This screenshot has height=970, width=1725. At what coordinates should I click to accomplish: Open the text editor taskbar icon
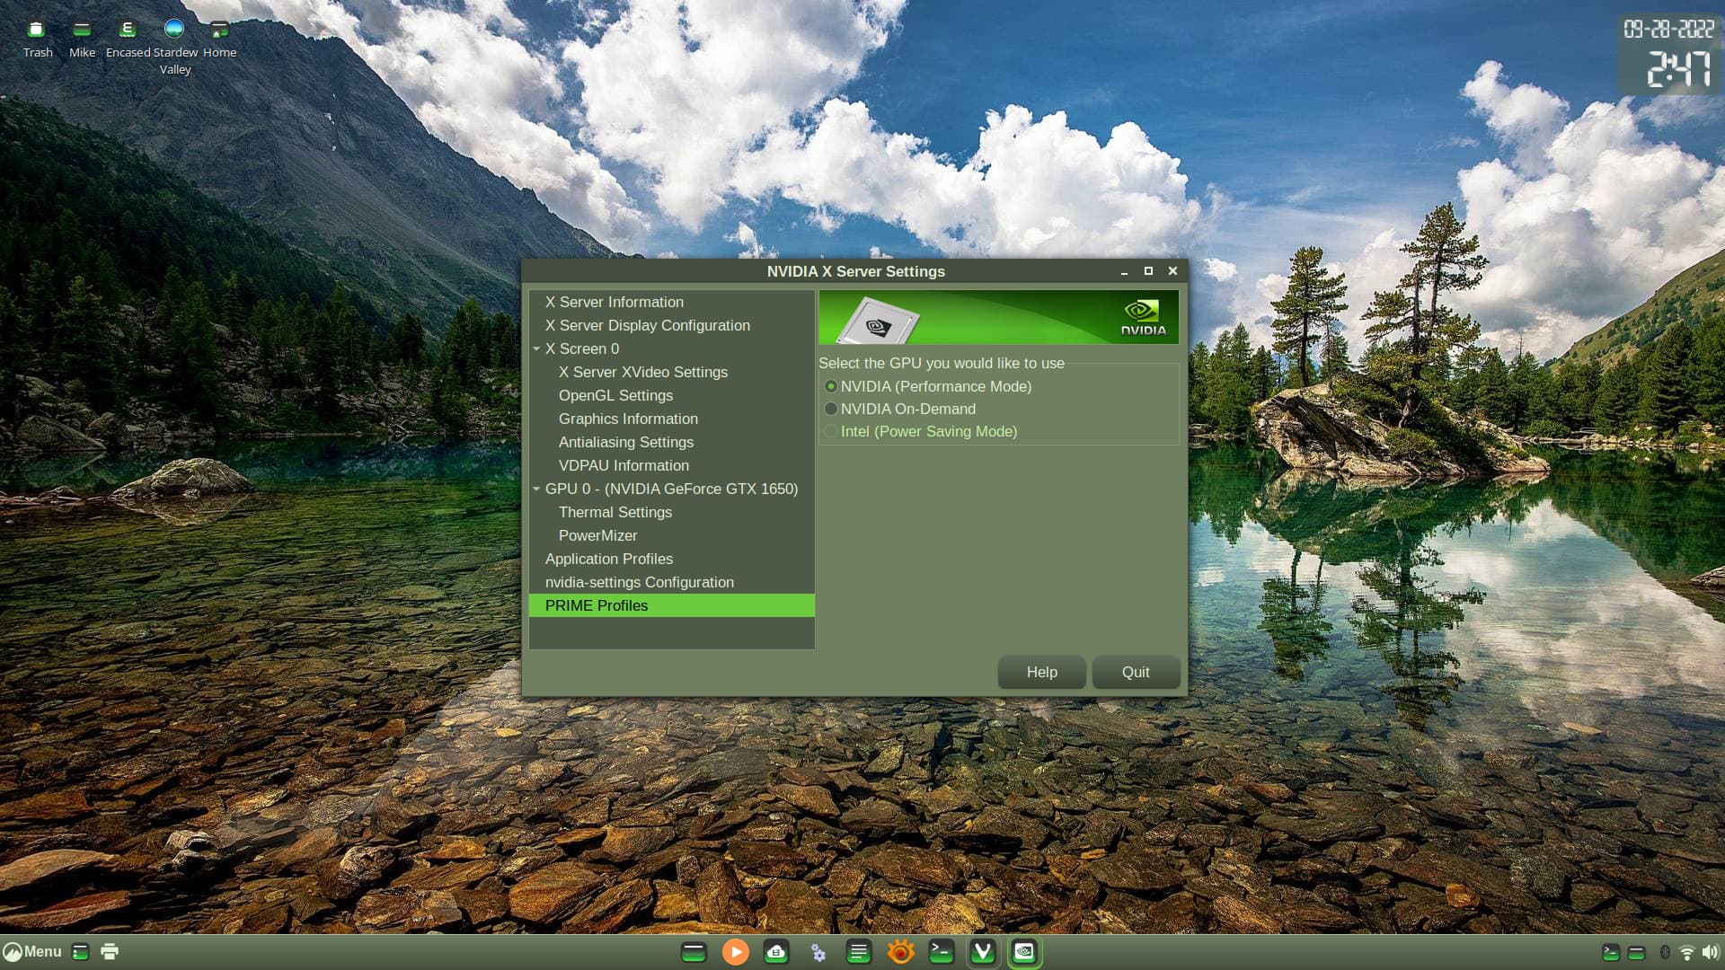[859, 952]
